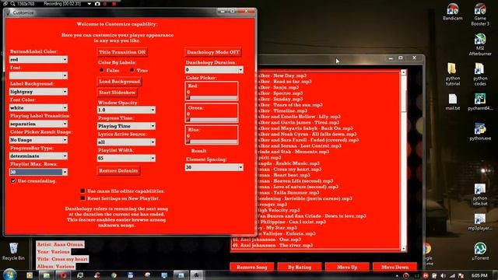Open the Windows Start menu
This screenshot has height=280, width=498.
9,275
